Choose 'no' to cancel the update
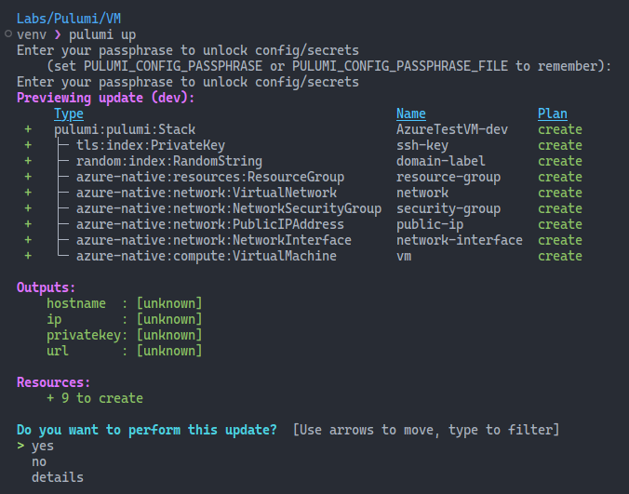 pos(39,462)
